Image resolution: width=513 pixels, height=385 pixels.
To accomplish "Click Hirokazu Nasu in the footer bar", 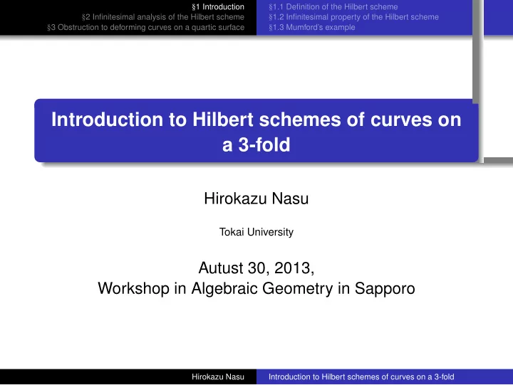I will 218,377.
